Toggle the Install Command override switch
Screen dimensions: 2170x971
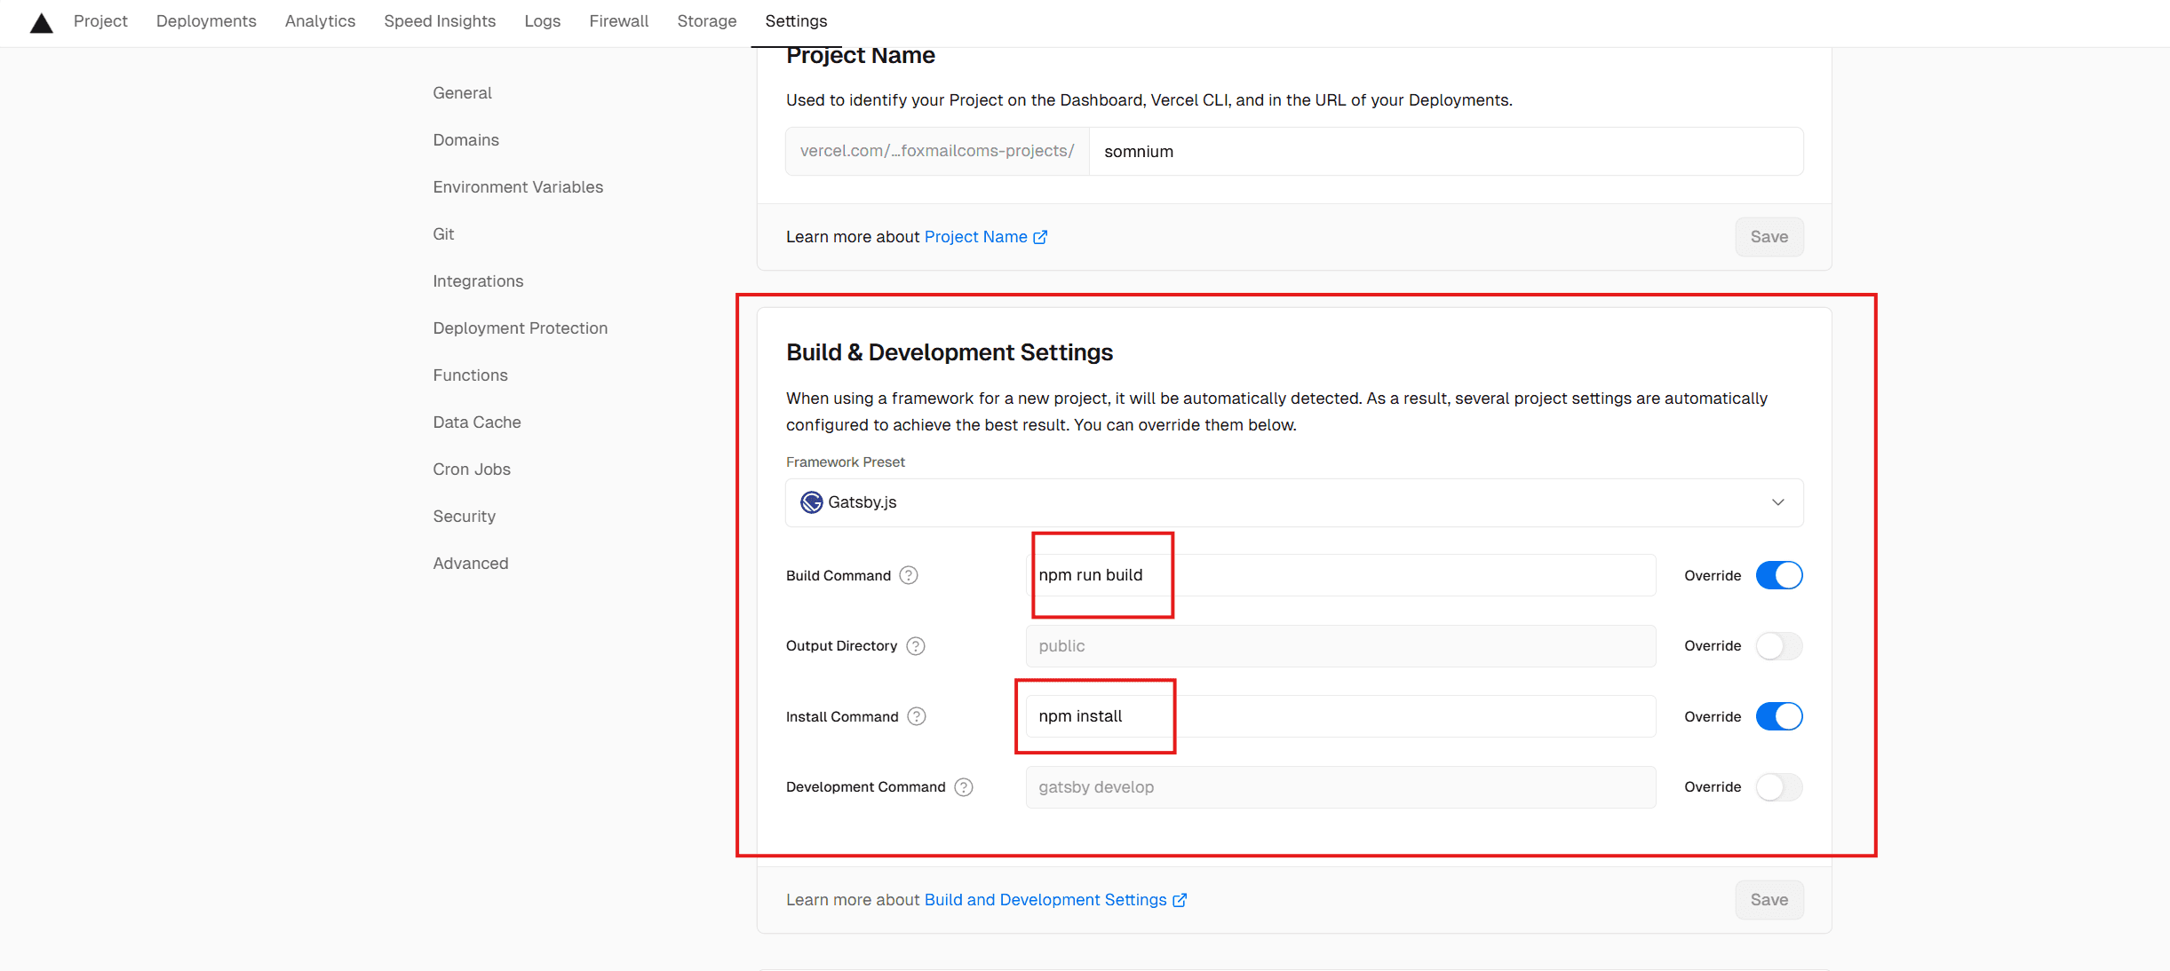1779,716
